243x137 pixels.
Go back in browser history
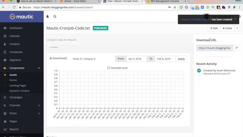3,7
